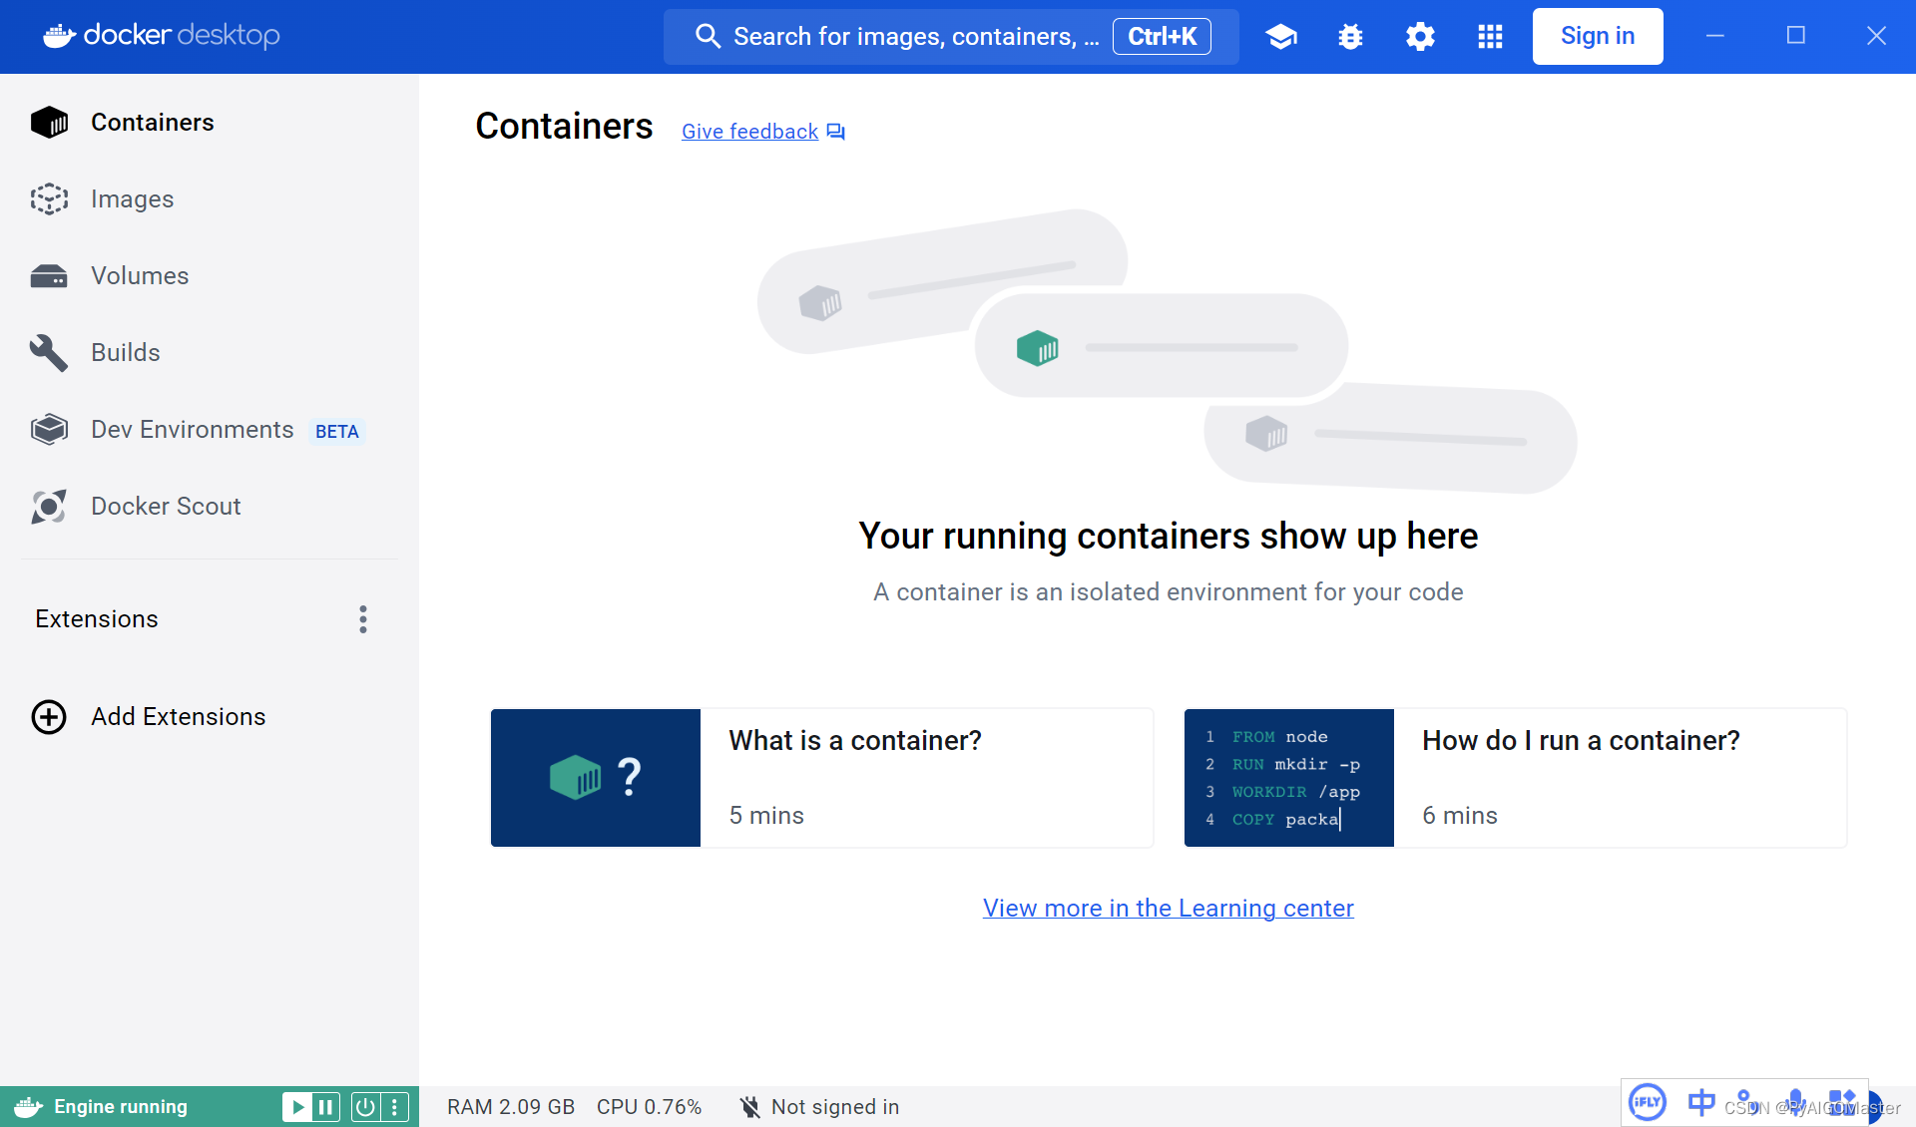Click the Engine running whale status icon
This screenshot has width=1916, height=1127.
[x=28, y=1107]
